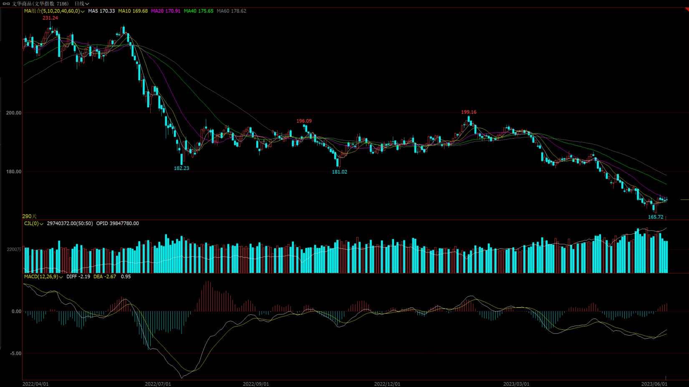Click the 2023/03/01 date on time axis
The width and height of the screenshot is (689, 387).
pos(516,384)
